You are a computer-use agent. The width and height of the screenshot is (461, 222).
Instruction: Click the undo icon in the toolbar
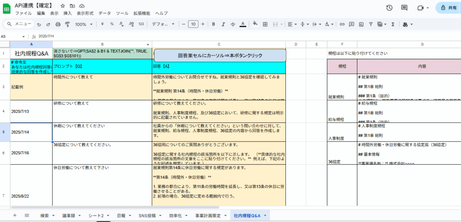[39, 24]
